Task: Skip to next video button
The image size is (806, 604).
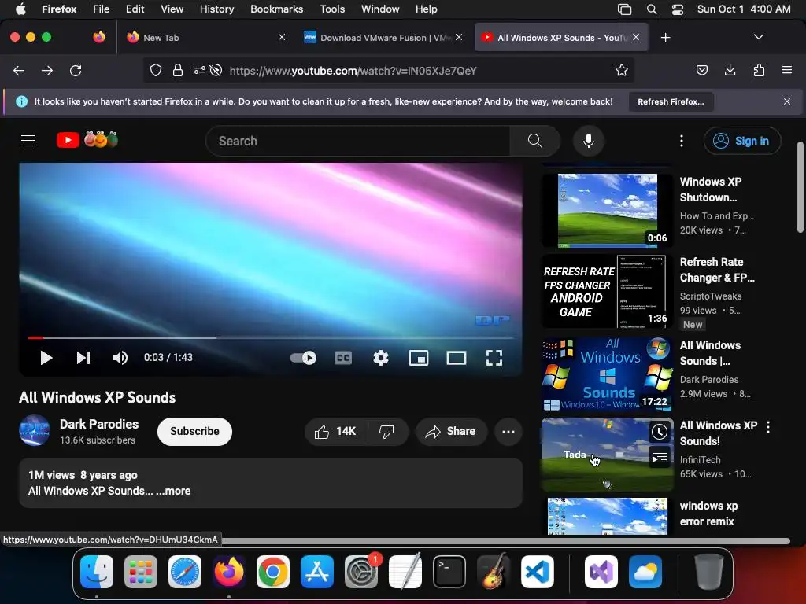Action: 83,358
